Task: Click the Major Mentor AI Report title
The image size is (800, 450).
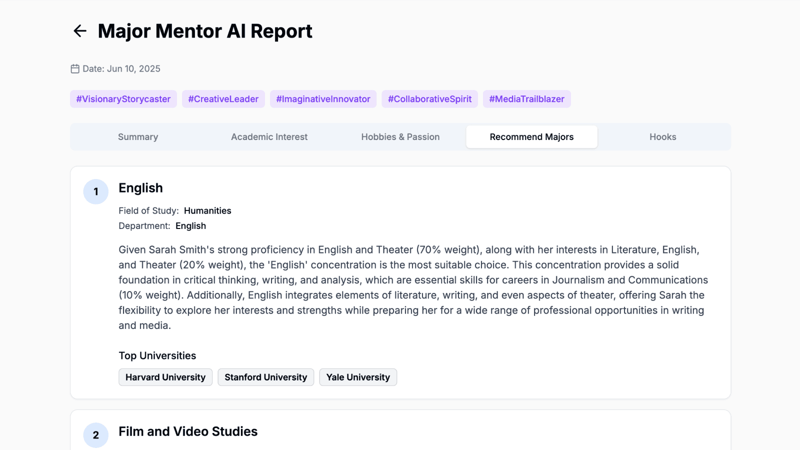Action: (x=205, y=31)
